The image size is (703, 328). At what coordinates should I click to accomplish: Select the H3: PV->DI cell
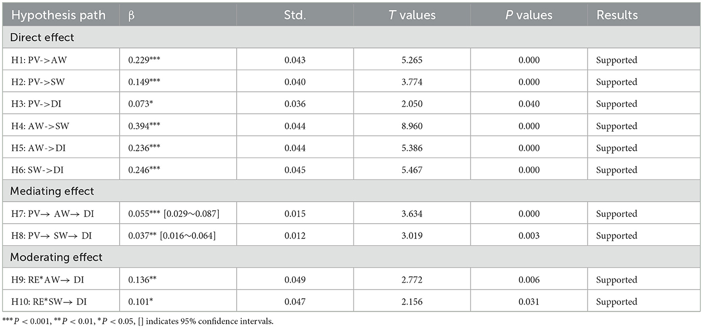coord(37,104)
